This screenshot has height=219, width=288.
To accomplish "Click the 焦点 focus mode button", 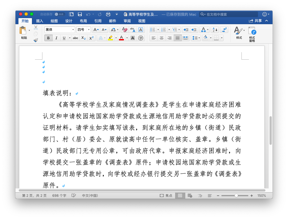I will tap(166, 196).
